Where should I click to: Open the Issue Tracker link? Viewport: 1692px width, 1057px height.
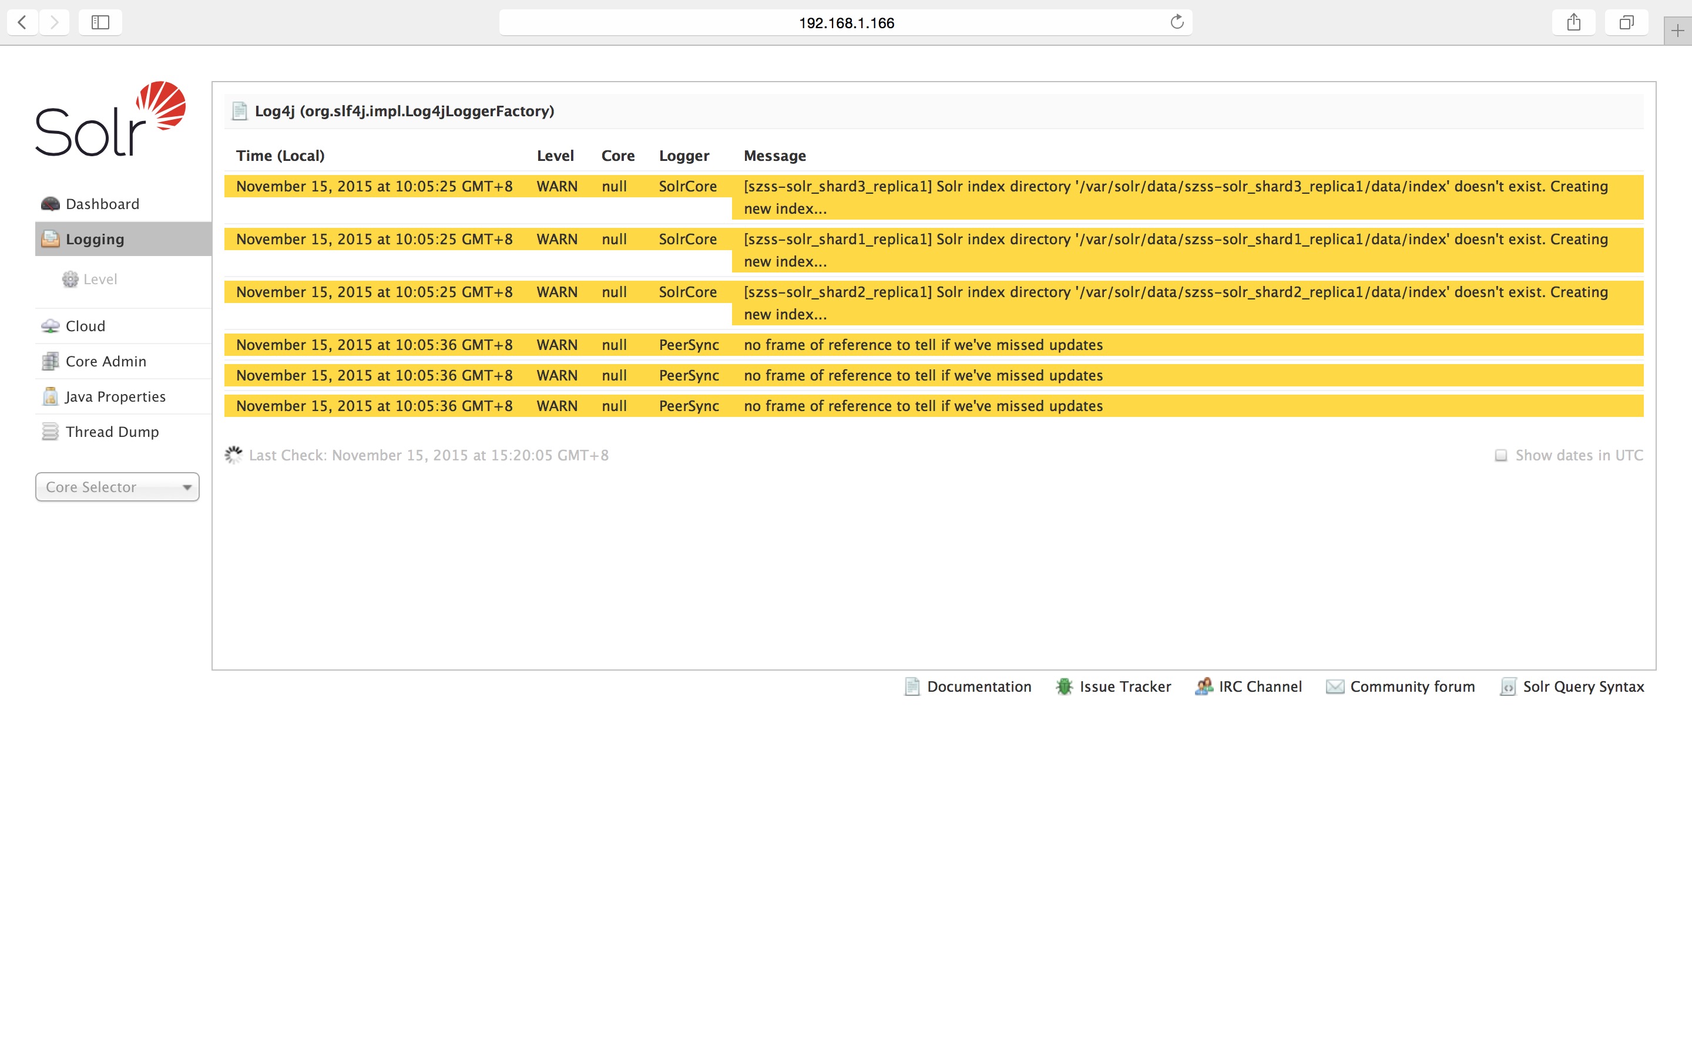click(x=1125, y=686)
